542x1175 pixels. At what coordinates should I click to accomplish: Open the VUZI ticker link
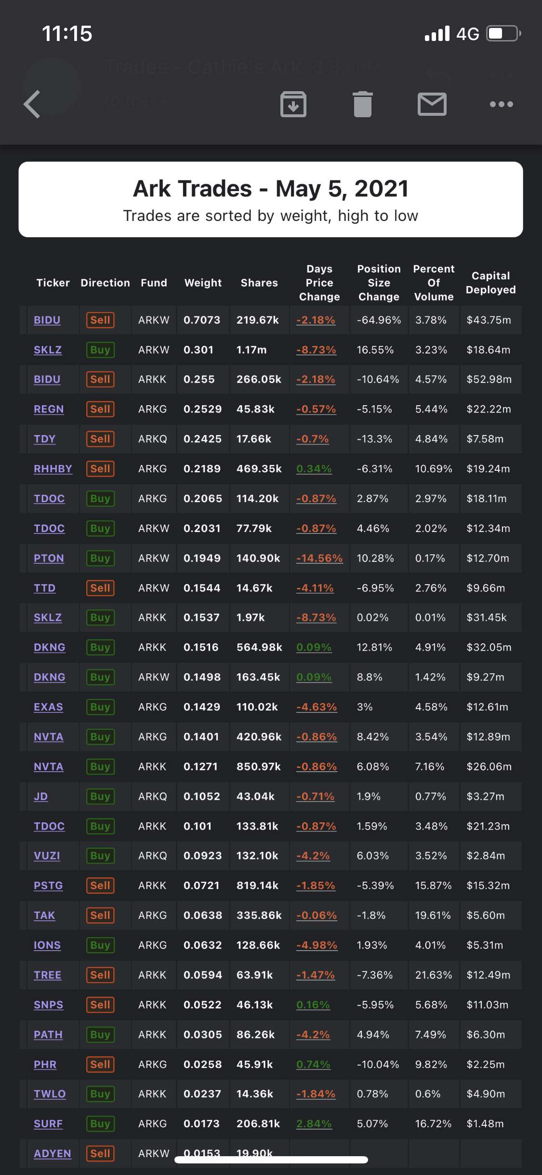click(47, 856)
